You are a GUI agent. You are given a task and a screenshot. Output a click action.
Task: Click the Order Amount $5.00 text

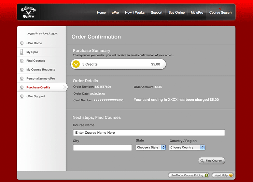148,87
